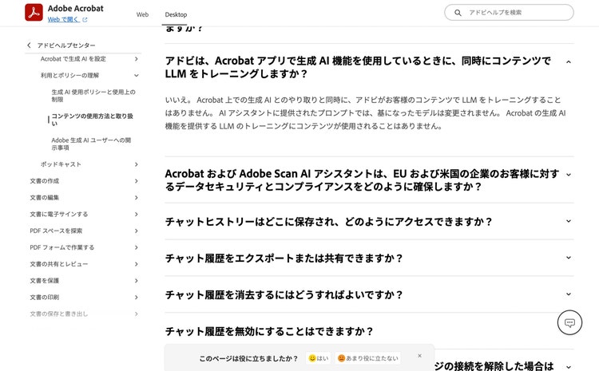Click 'このページは役に立ちましたか？' text
The height and width of the screenshot is (371, 599).
(x=248, y=358)
